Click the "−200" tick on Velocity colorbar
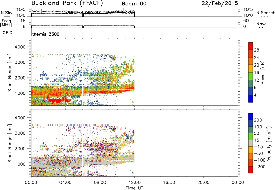 tap(260, 167)
